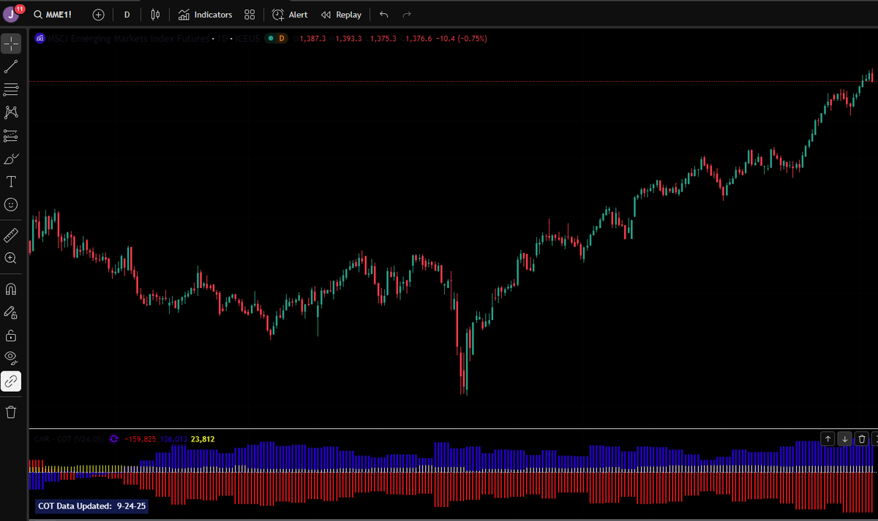
Task: Undo the last chart action
Action: click(x=384, y=15)
